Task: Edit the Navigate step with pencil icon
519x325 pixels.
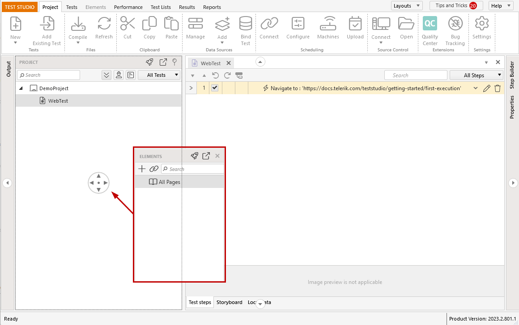Action: (487, 88)
